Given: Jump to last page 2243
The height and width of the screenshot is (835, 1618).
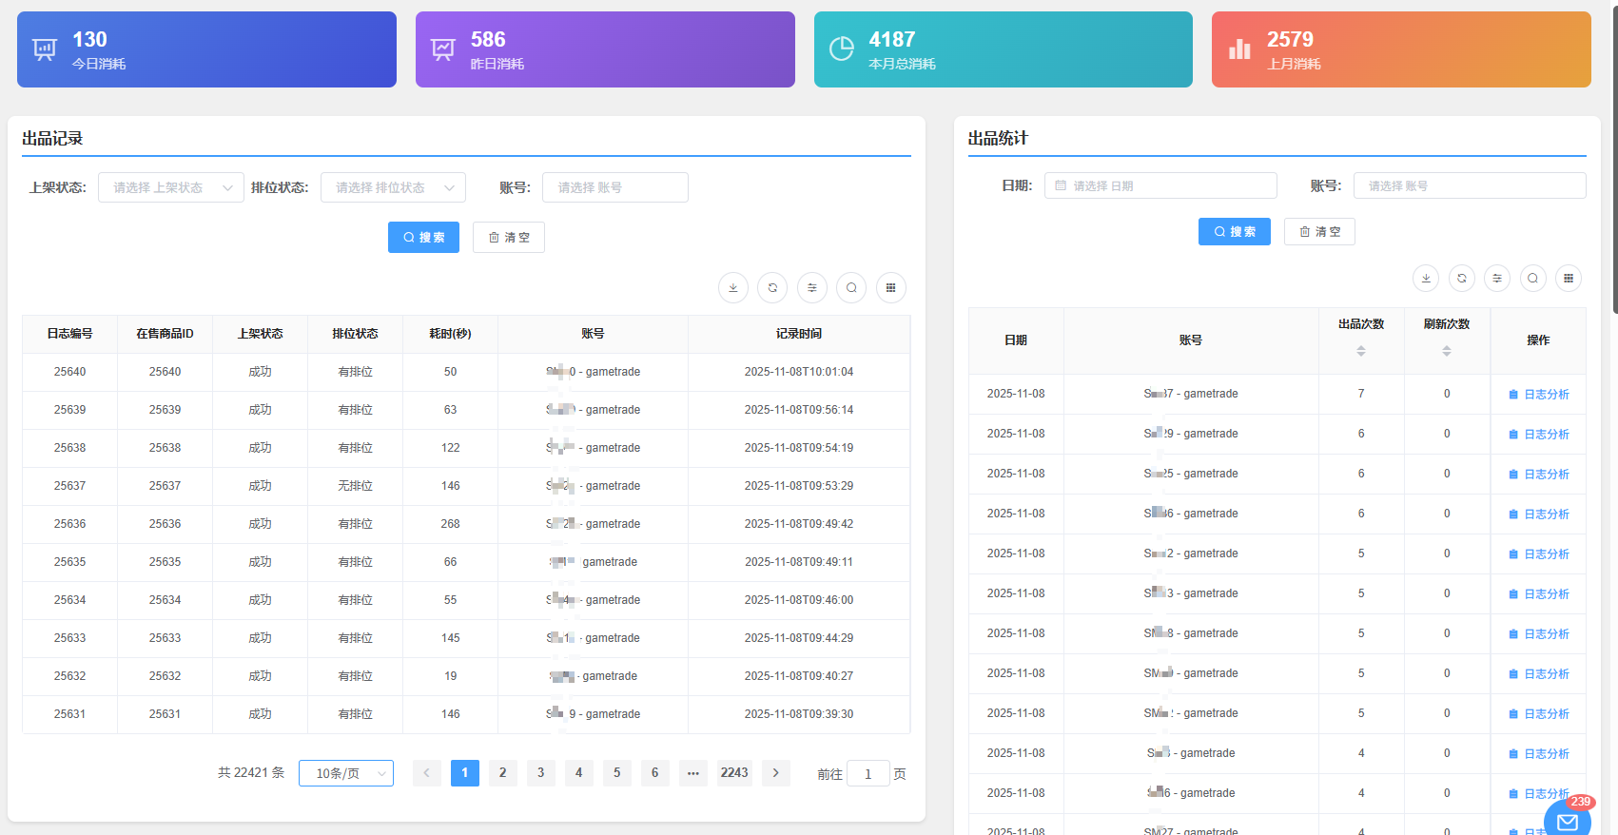Looking at the screenshot, I should (x=733, y=773).
